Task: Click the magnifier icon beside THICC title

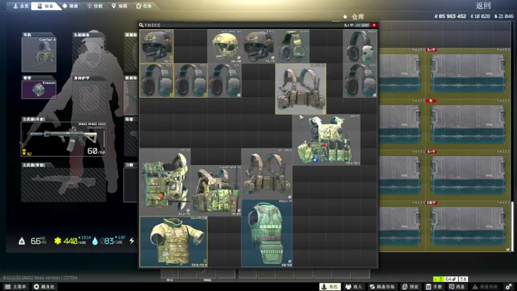Action: coord(141,25)
